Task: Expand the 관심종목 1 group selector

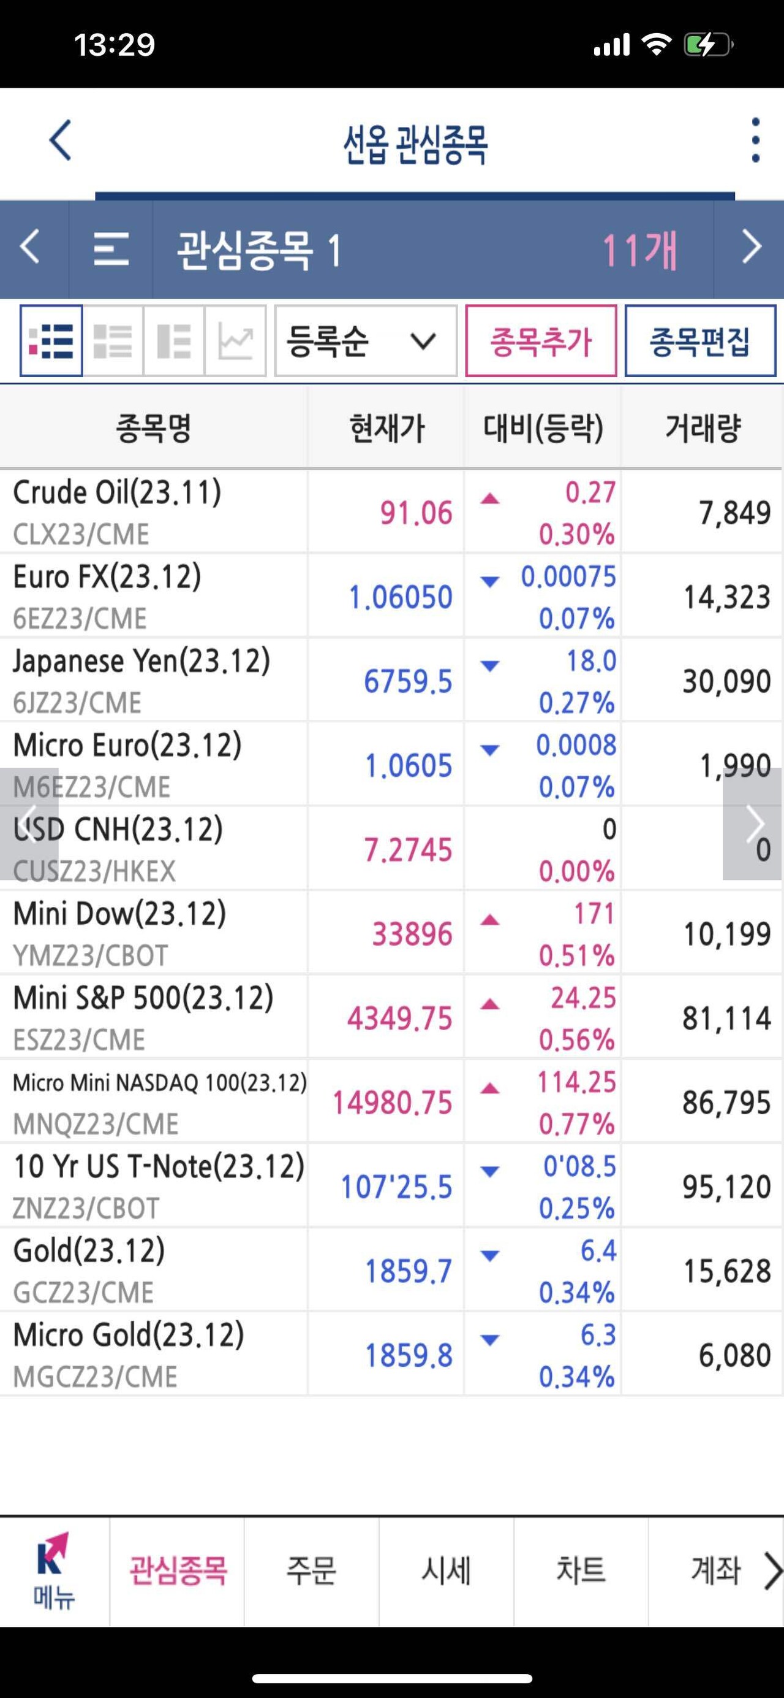Action: (259, 250)
